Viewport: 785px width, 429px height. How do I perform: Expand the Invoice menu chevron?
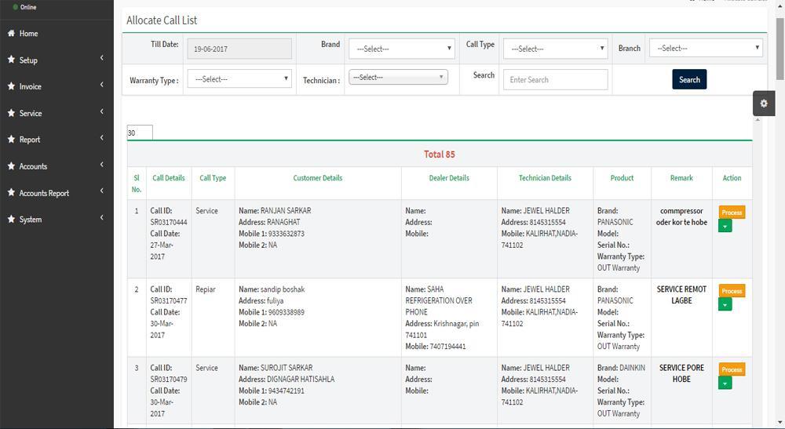point(101,85)
